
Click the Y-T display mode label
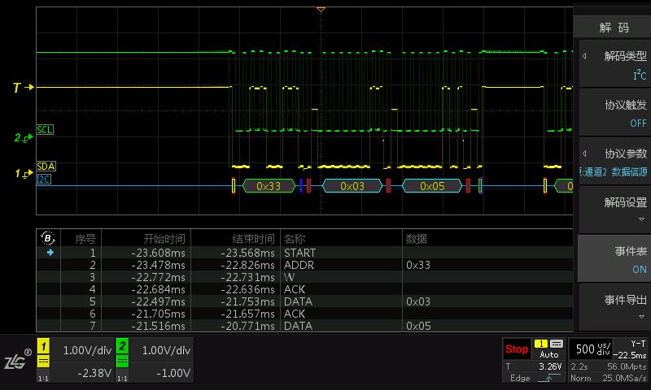click(638, 344)
